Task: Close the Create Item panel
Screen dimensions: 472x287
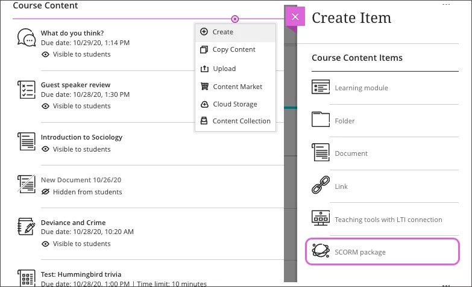Action: point(295,17)
